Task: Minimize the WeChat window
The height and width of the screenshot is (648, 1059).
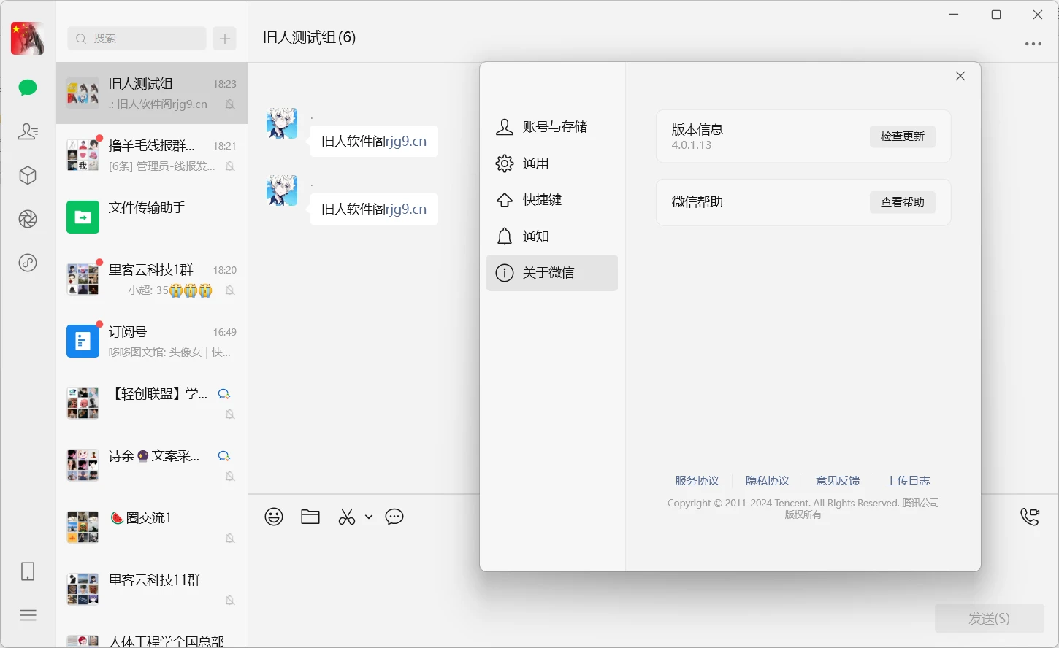Action: pos(954,15)
